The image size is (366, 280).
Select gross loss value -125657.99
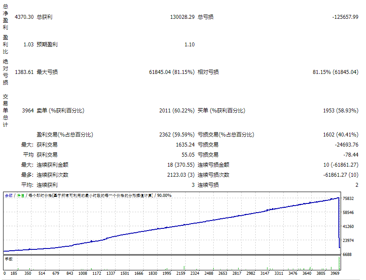(x=345, y=17)
